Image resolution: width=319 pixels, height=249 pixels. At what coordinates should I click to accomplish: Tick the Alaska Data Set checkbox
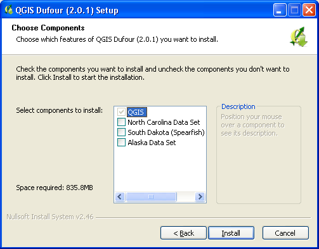coord(121,143)
